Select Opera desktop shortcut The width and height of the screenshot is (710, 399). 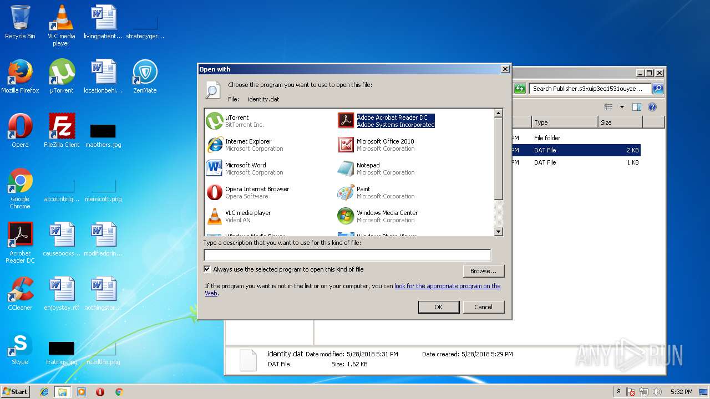[20, 131]
